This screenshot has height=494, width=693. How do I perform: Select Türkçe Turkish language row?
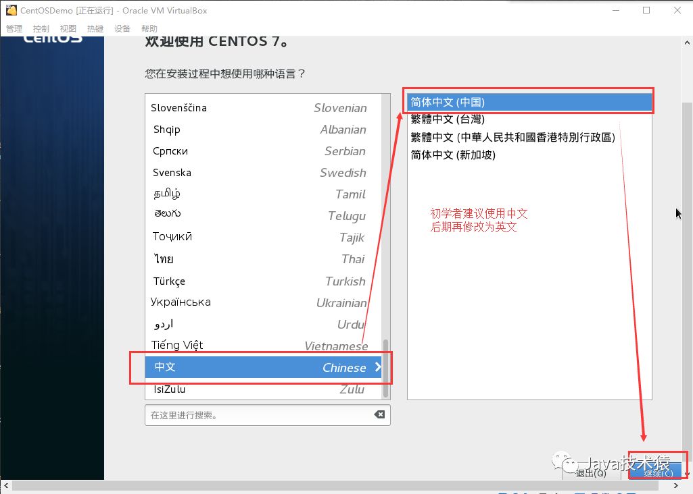[264, 281]
